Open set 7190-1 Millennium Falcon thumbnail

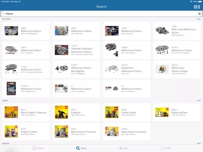coord(112,30)
